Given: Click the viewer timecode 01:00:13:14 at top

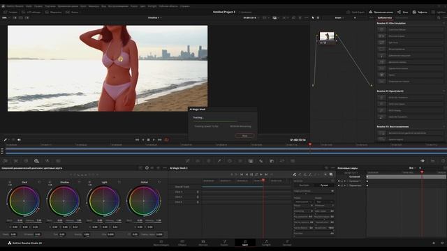Looking at the screenshot, I should point(249,17).
